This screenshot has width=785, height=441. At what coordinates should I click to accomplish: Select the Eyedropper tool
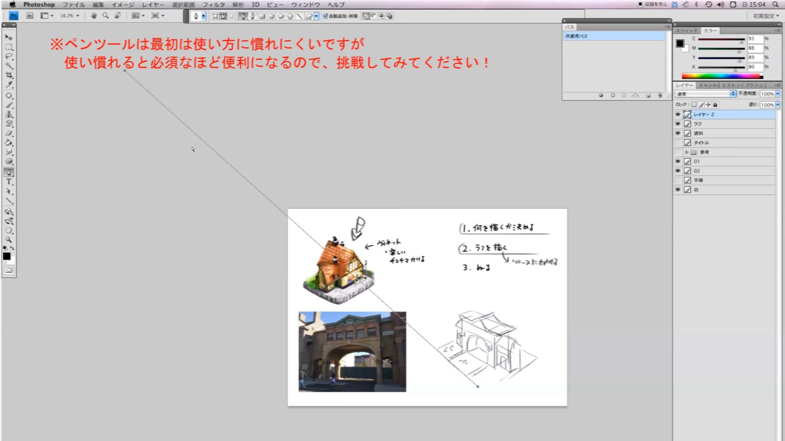click(9, 85)
